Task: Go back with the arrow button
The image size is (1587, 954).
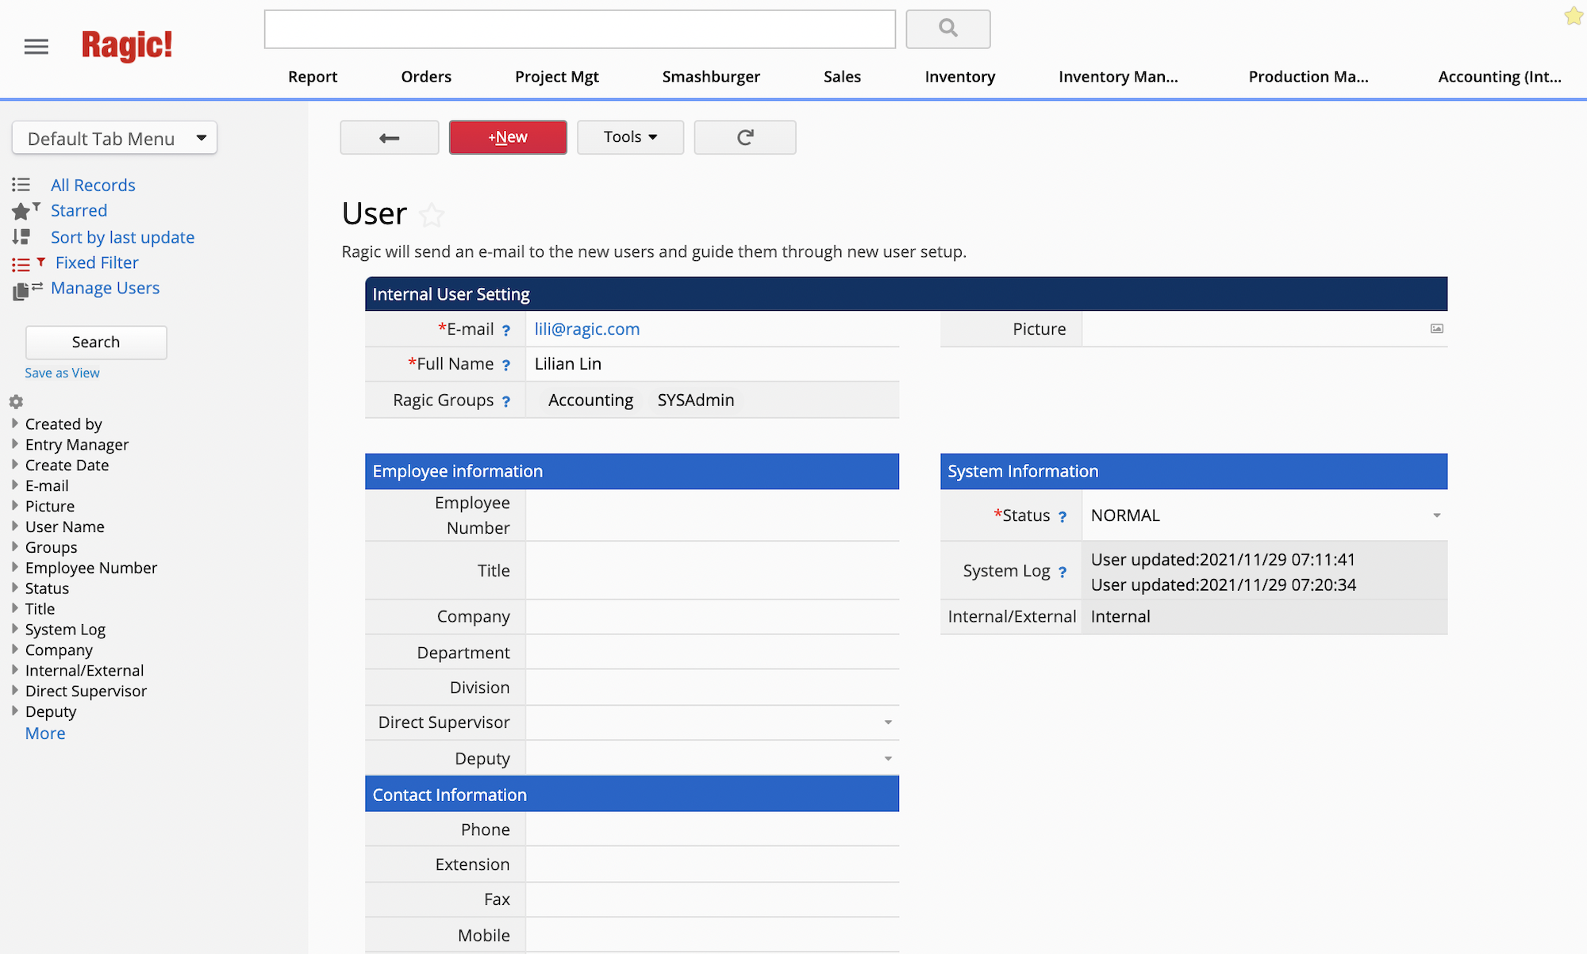Action: 390,137
